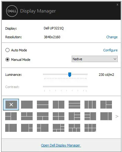Open Dell Display Manager link
122x152 pixels.
coord(61,145)
